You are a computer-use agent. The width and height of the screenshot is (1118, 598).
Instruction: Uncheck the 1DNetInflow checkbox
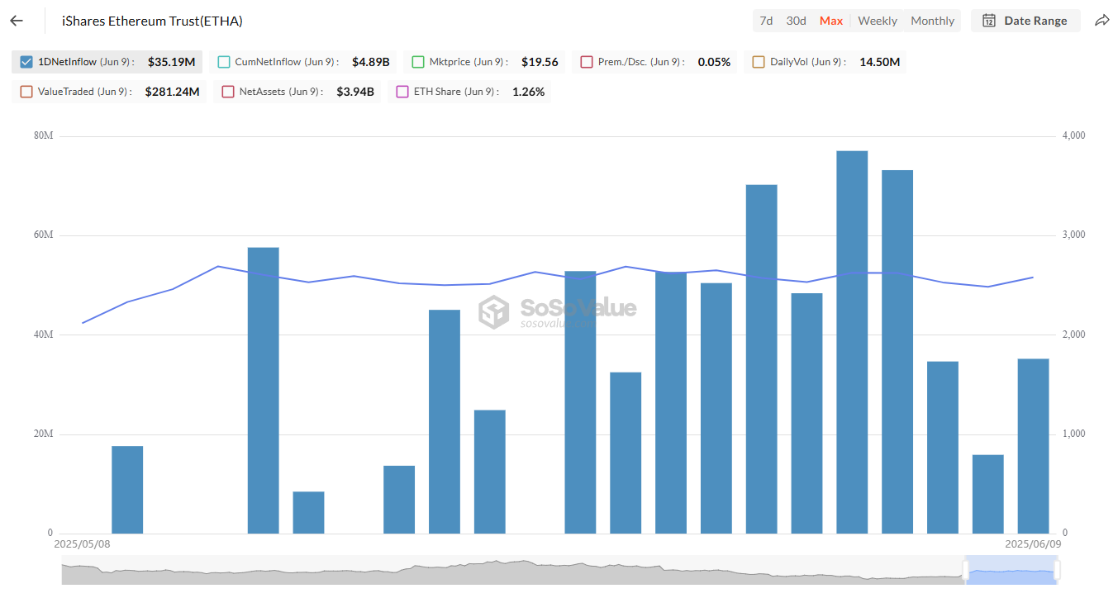(x=26, y=62)
